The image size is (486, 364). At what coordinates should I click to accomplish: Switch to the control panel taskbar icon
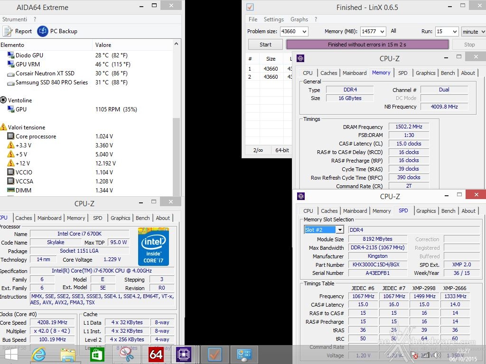pos(244,355)
